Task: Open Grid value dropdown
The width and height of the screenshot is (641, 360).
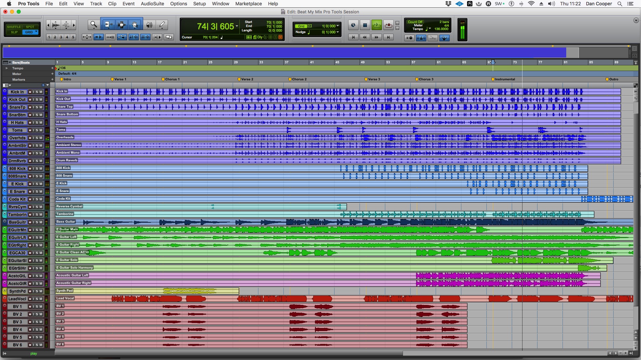Action: pos(338,26)
